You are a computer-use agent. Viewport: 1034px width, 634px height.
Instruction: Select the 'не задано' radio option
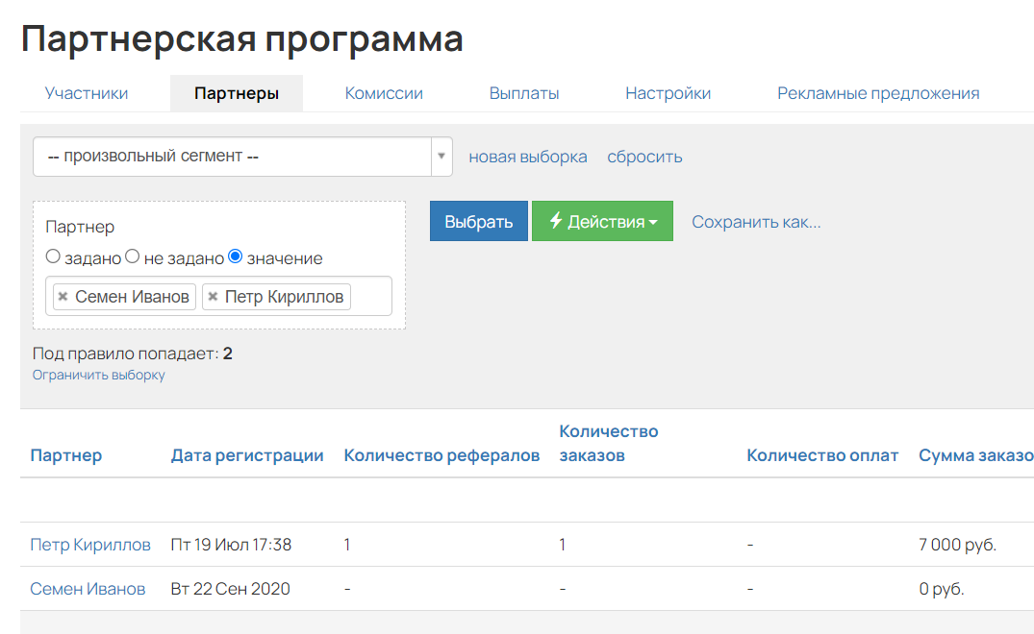point(132,256)
